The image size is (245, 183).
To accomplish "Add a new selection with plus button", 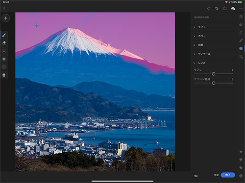I will 6,18.
